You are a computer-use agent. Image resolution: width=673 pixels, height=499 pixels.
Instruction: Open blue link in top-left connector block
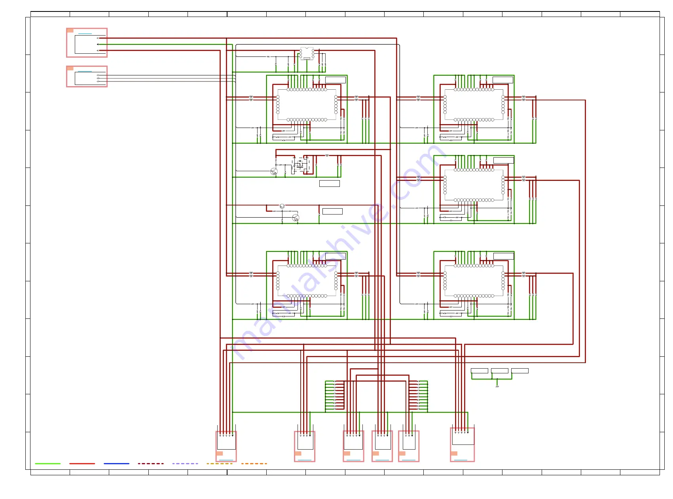click(85, 34)
